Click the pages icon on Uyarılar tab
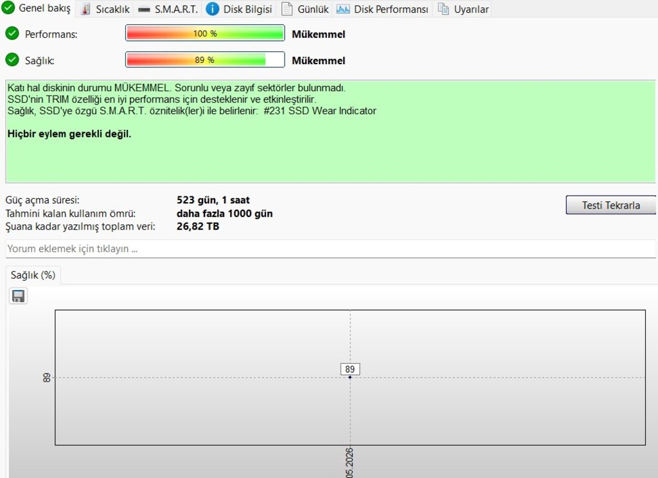This screenshot has height=478, width=658. click(443, 9)
